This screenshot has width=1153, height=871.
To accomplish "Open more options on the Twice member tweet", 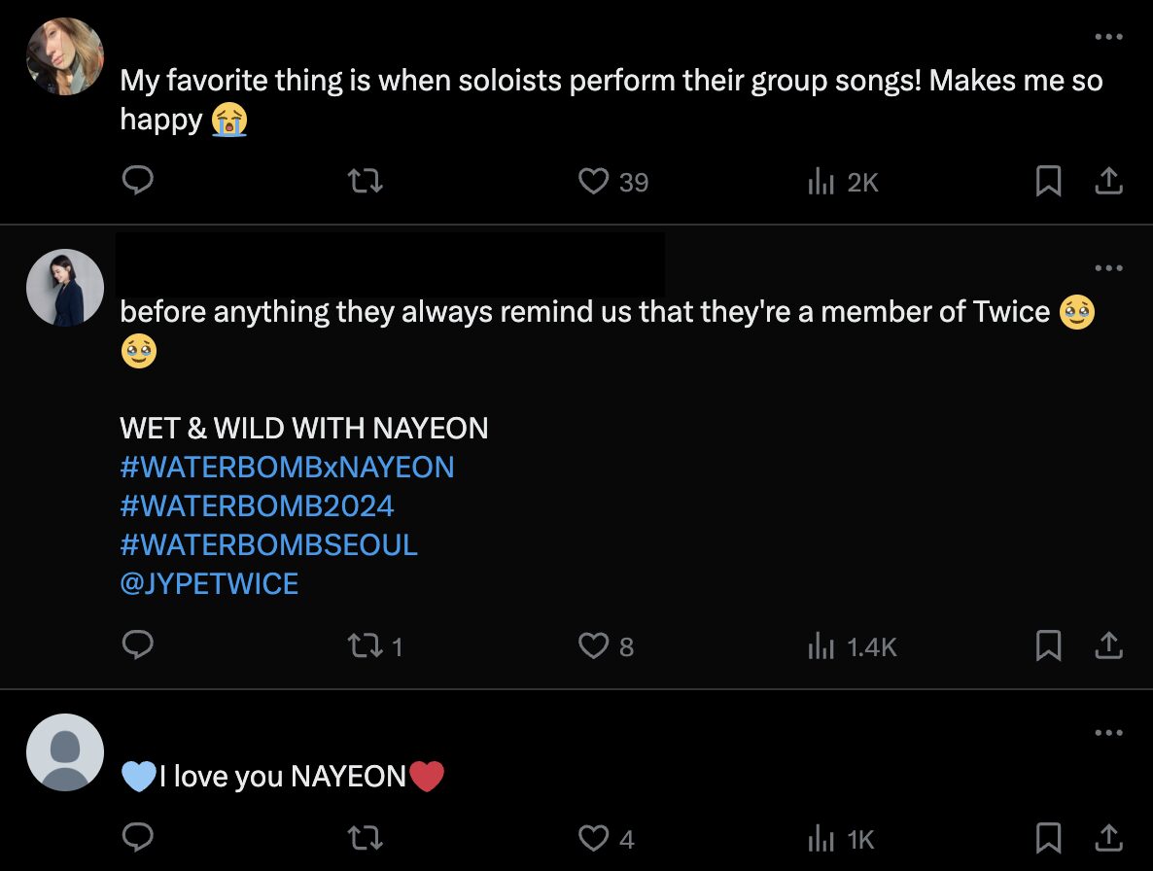I will (1108, 268).
